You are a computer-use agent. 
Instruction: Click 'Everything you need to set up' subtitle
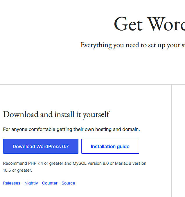(133, 45)
